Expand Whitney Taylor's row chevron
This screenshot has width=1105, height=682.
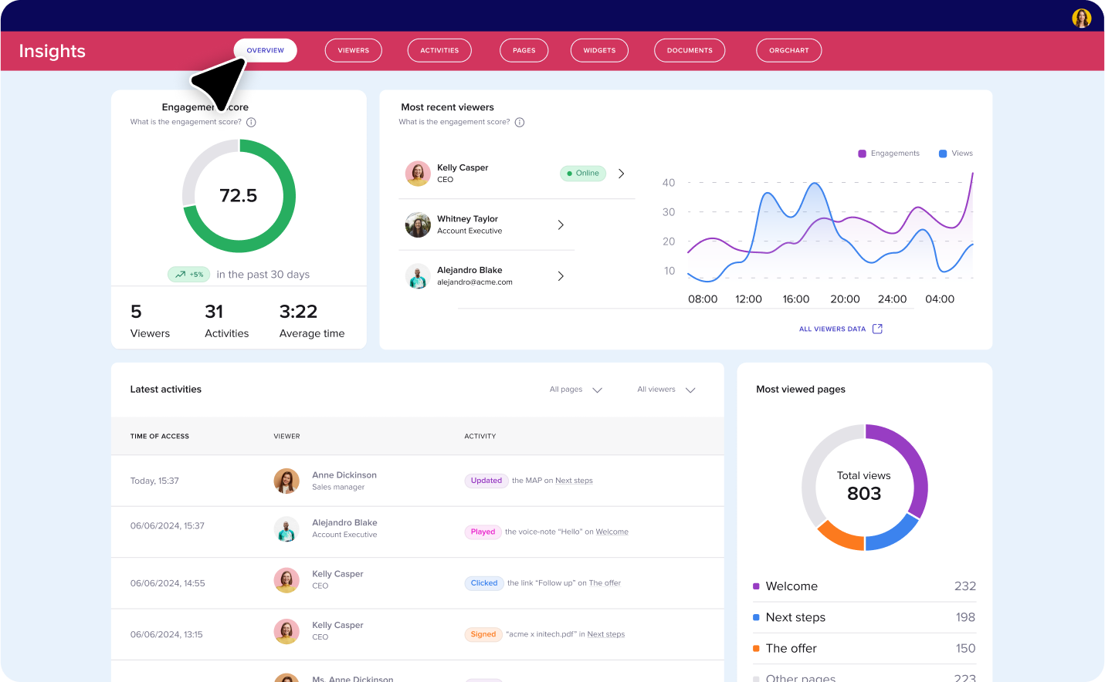(x=561, y=225)
